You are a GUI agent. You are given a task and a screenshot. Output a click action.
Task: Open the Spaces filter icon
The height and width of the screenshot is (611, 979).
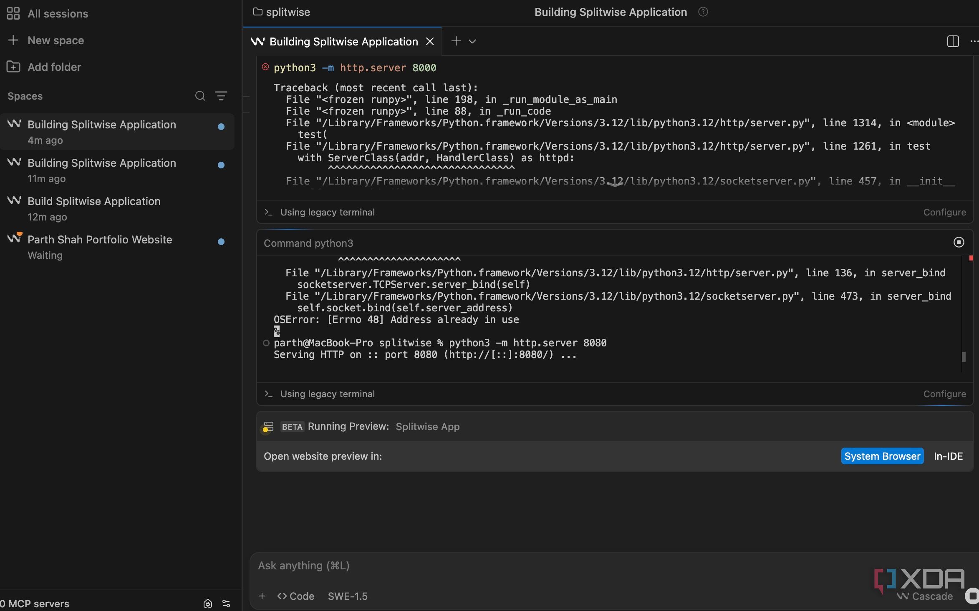(x=221, y=96)
